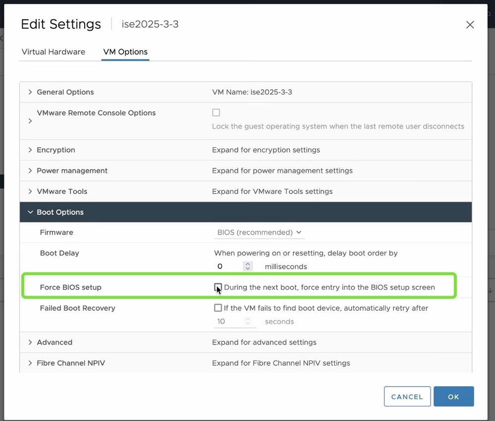
Task: Select the VM Options tab
Action: click(x=125, y=52)
